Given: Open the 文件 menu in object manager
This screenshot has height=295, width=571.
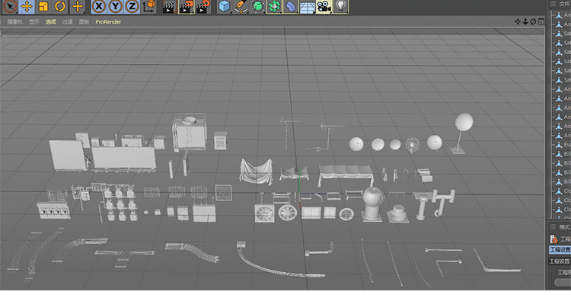Looking at the screenshot, I should [x=565, y=4].
